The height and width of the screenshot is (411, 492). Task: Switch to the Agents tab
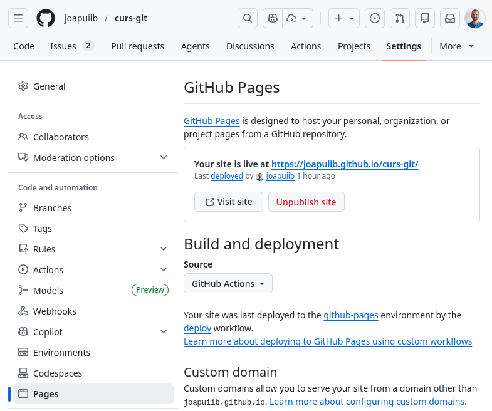[x=195, y=46]
